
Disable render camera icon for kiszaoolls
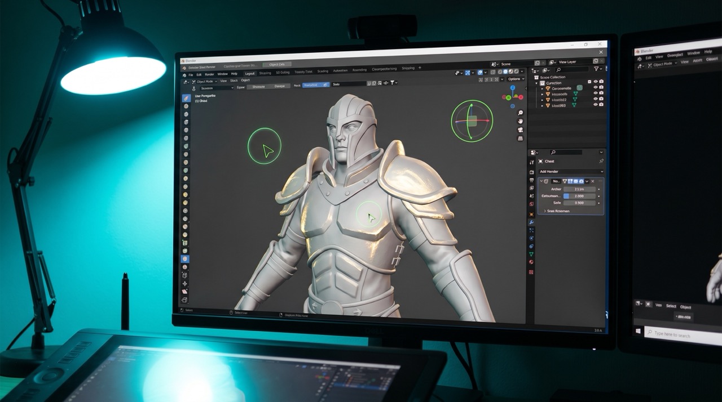pyautogui.click(x=601, y=93)
